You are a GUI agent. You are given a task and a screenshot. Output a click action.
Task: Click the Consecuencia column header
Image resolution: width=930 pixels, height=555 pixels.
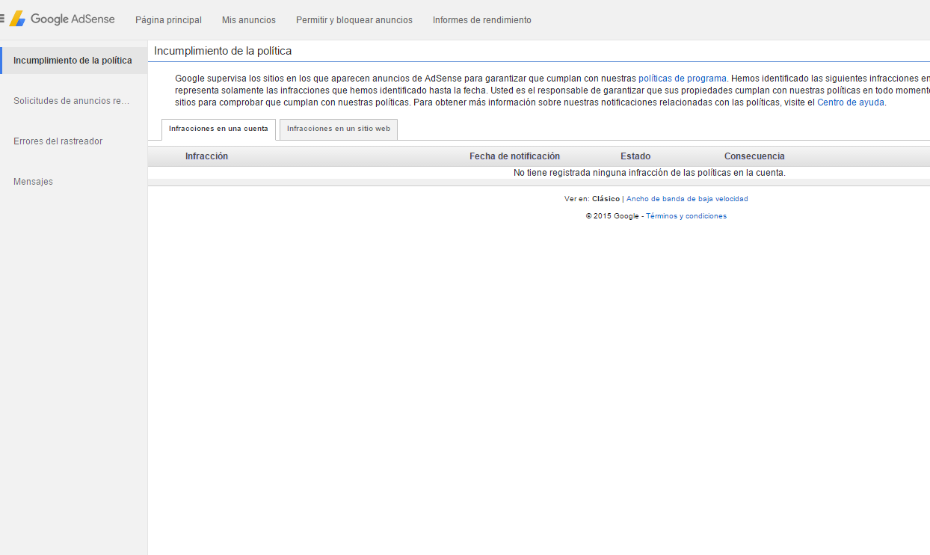tap(754, 156)
